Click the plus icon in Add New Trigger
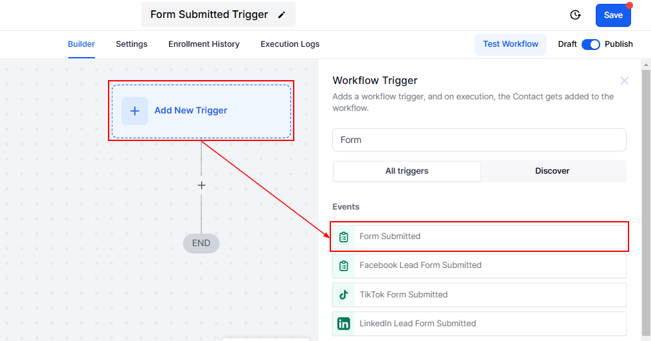The image size is (651, 341). coord(135,111)
